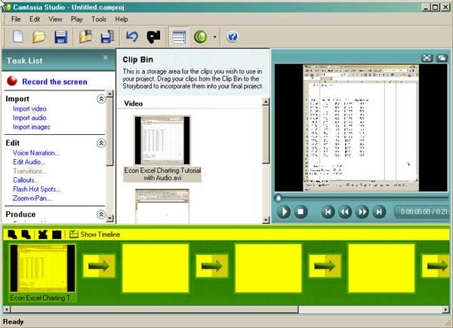Open Help with the blue question mark icon

[233, 37]
